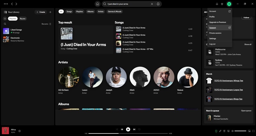256x136 pixels.
Task: Adjust the volume slider
Action: pos(240,131)
